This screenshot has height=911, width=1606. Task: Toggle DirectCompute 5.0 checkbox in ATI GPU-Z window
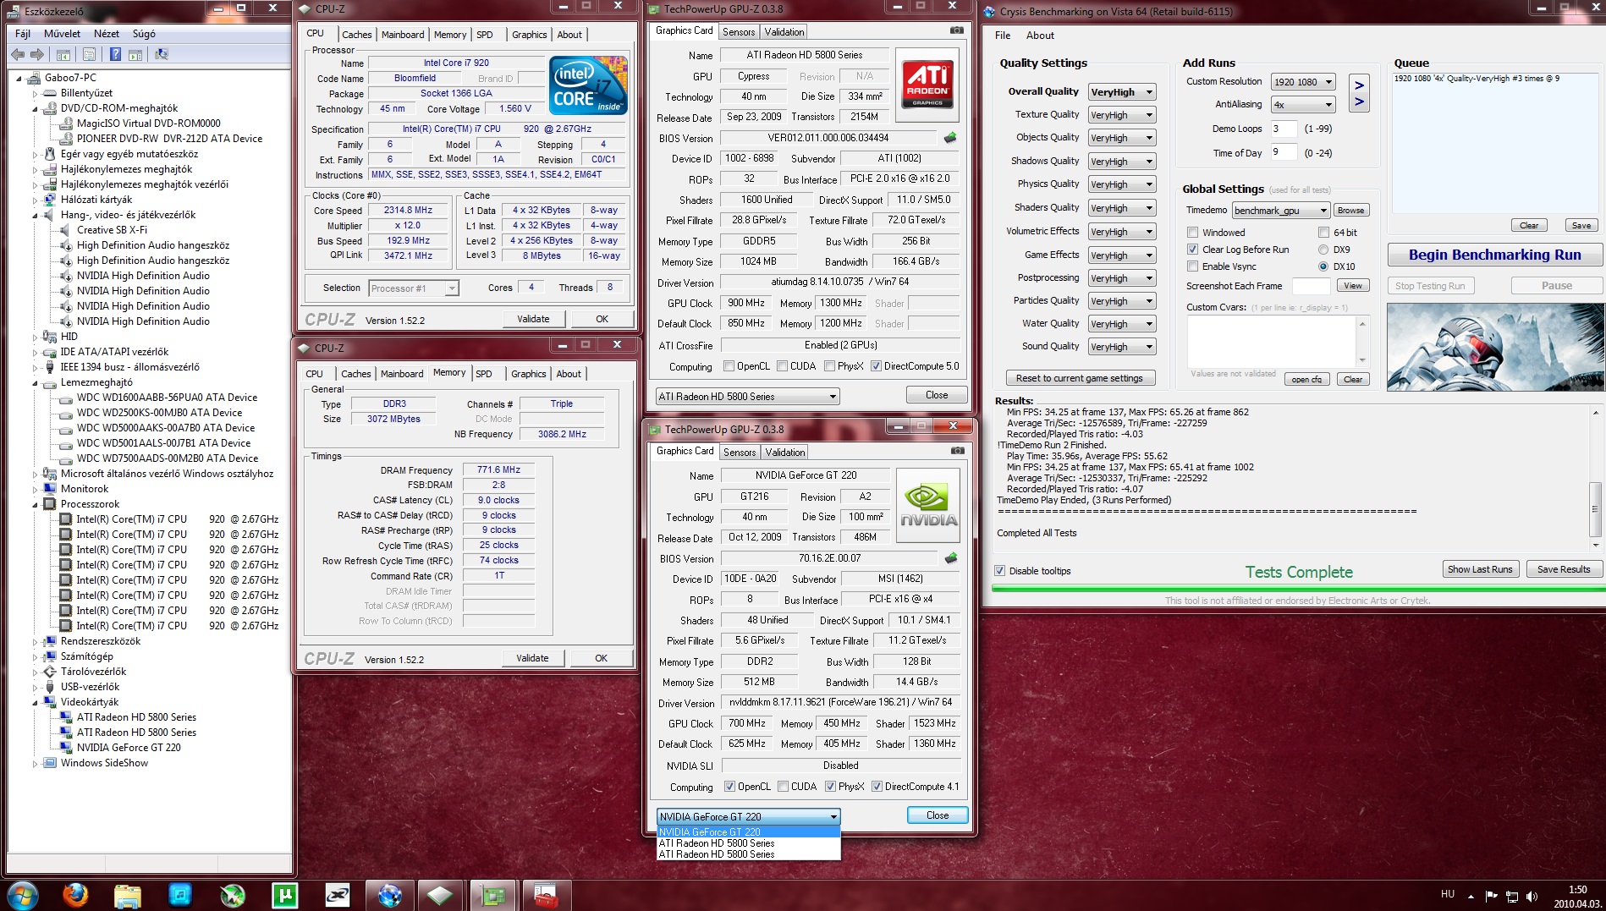coord(877,366)
